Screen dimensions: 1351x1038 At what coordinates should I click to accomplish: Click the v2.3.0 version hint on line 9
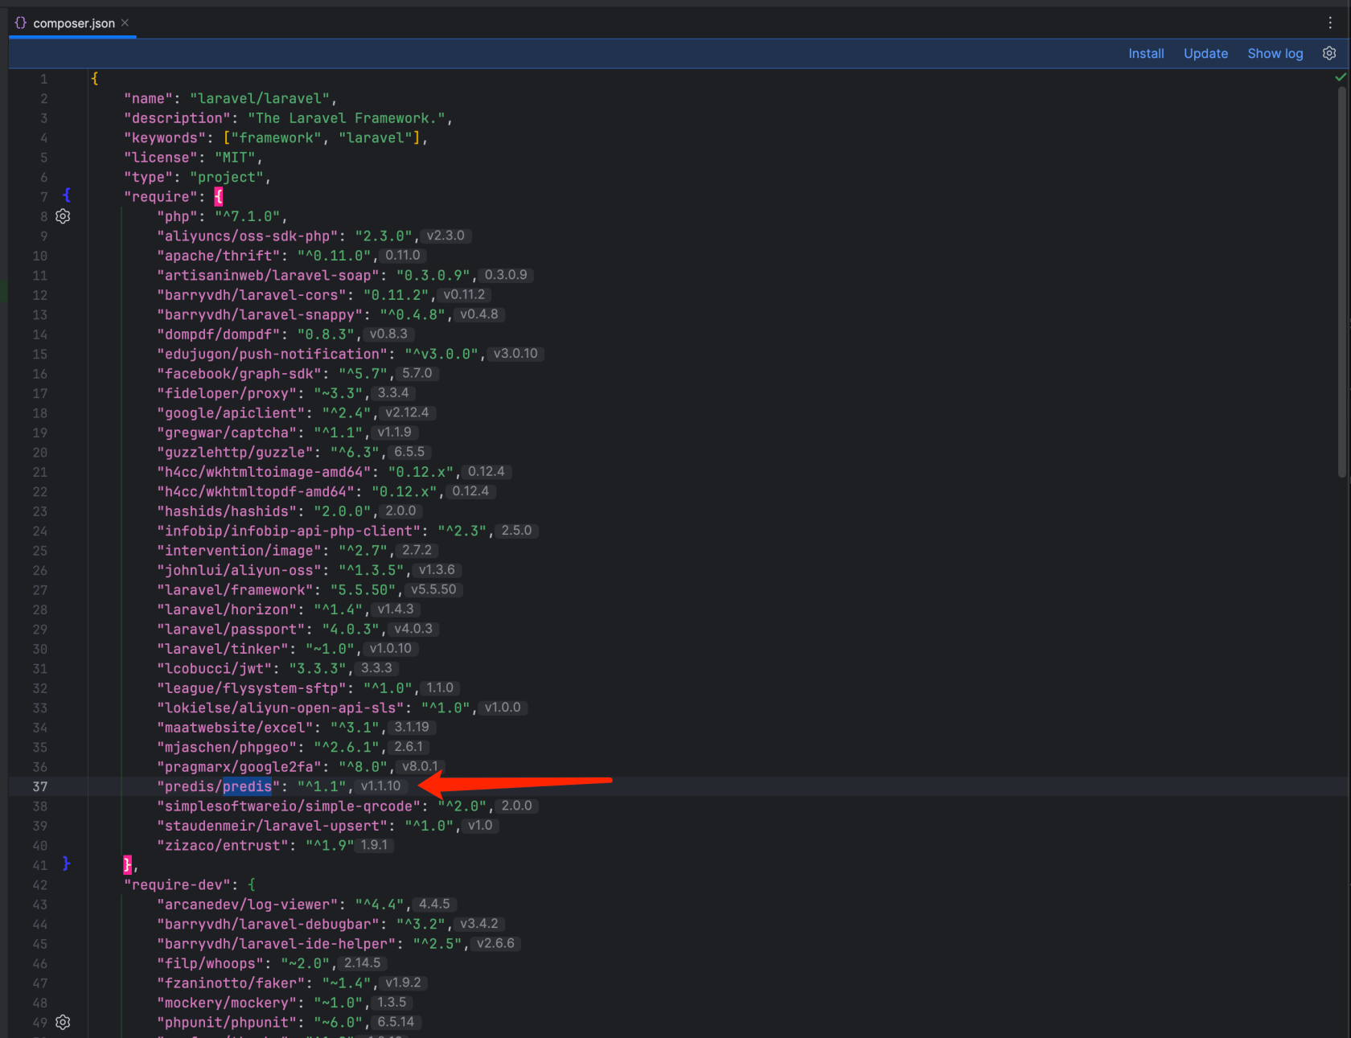point(446,236)
